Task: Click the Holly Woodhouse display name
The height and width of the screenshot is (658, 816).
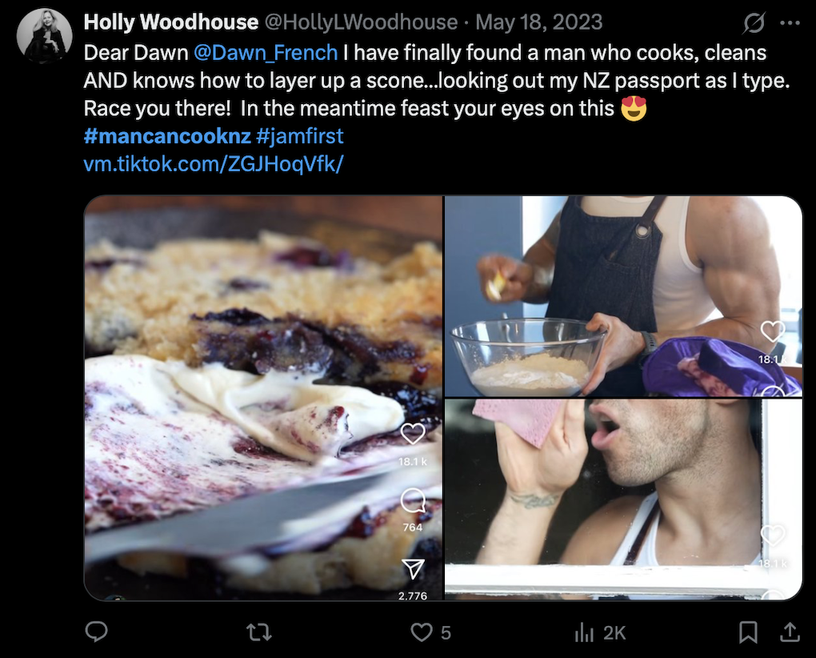Action: coord(171,22)
